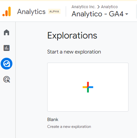
Task: Open the Analytico - GA4 property dropdown
Action: [100, 14]
